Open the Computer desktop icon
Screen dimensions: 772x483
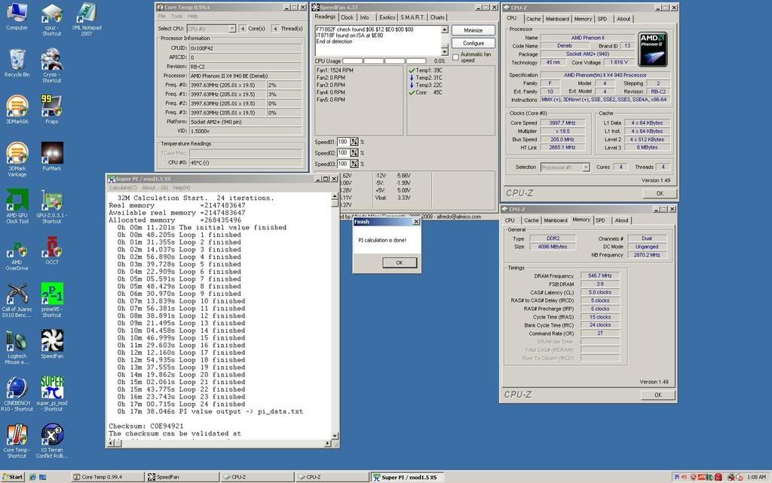coord(17,17)
